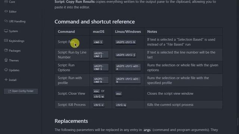Click the Replacements section heading

point(71,121)
